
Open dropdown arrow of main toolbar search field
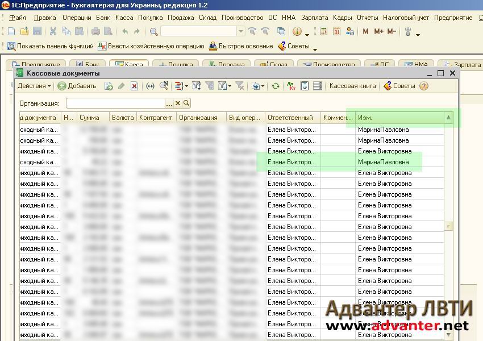point(241,31)
